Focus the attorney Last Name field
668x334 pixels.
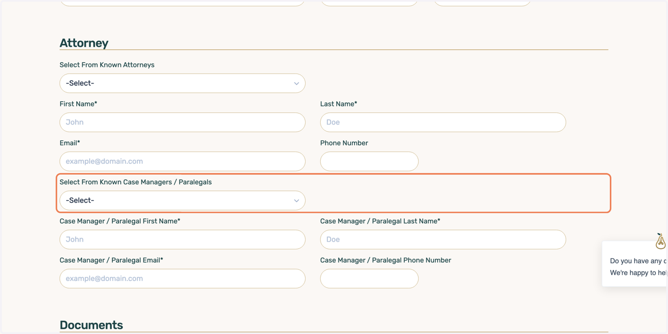coord(443,122)
